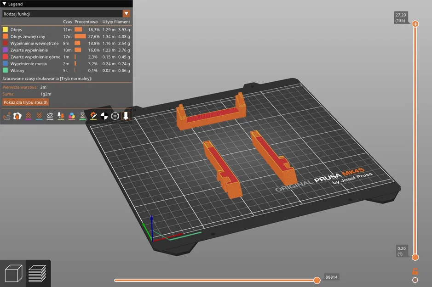Unlock the layer slider lock icon

click(x=415, y=271)
